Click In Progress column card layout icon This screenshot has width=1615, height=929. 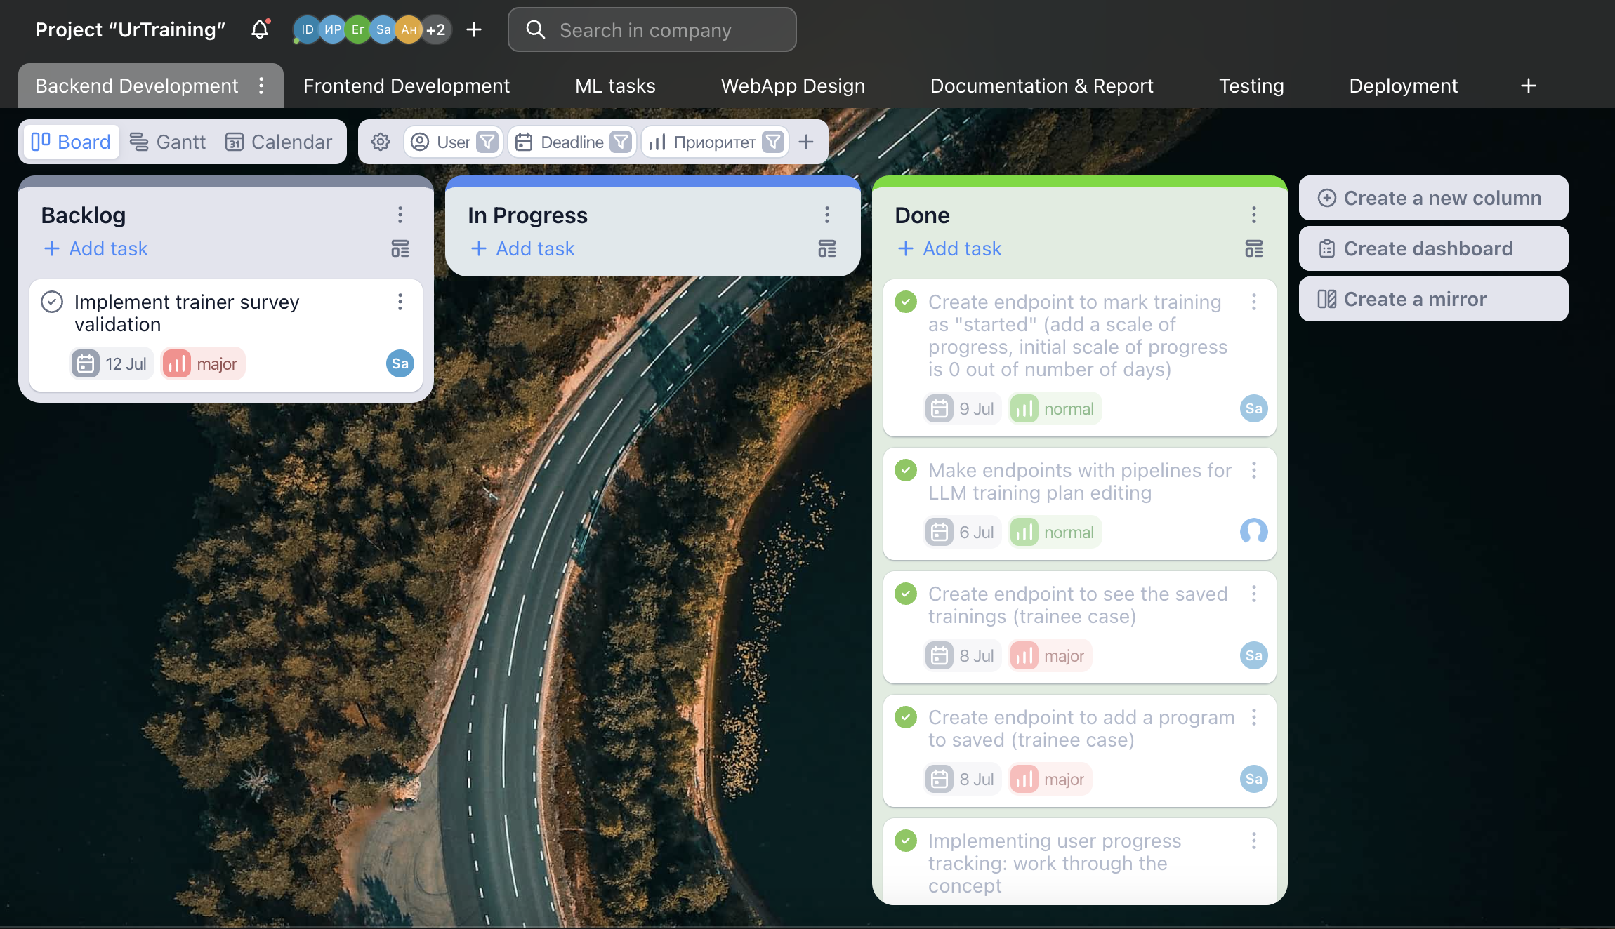827,249
